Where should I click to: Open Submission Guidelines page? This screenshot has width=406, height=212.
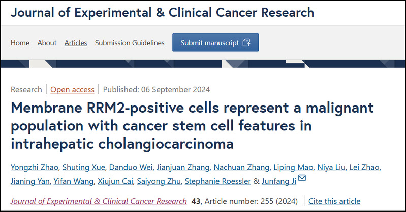click(130, 43)
